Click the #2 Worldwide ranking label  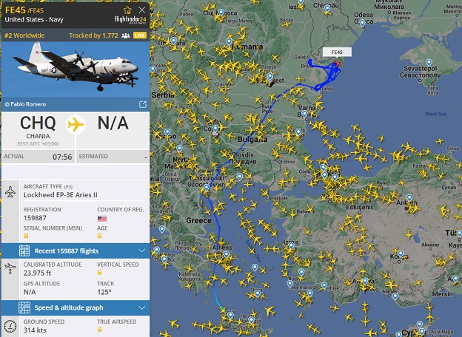click(24, 35)
